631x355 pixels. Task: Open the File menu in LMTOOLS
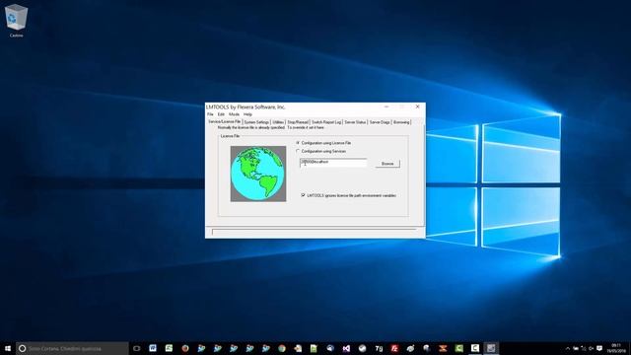[210, 114]
